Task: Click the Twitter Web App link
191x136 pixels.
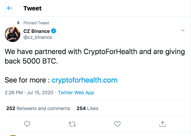Action: 76,93
